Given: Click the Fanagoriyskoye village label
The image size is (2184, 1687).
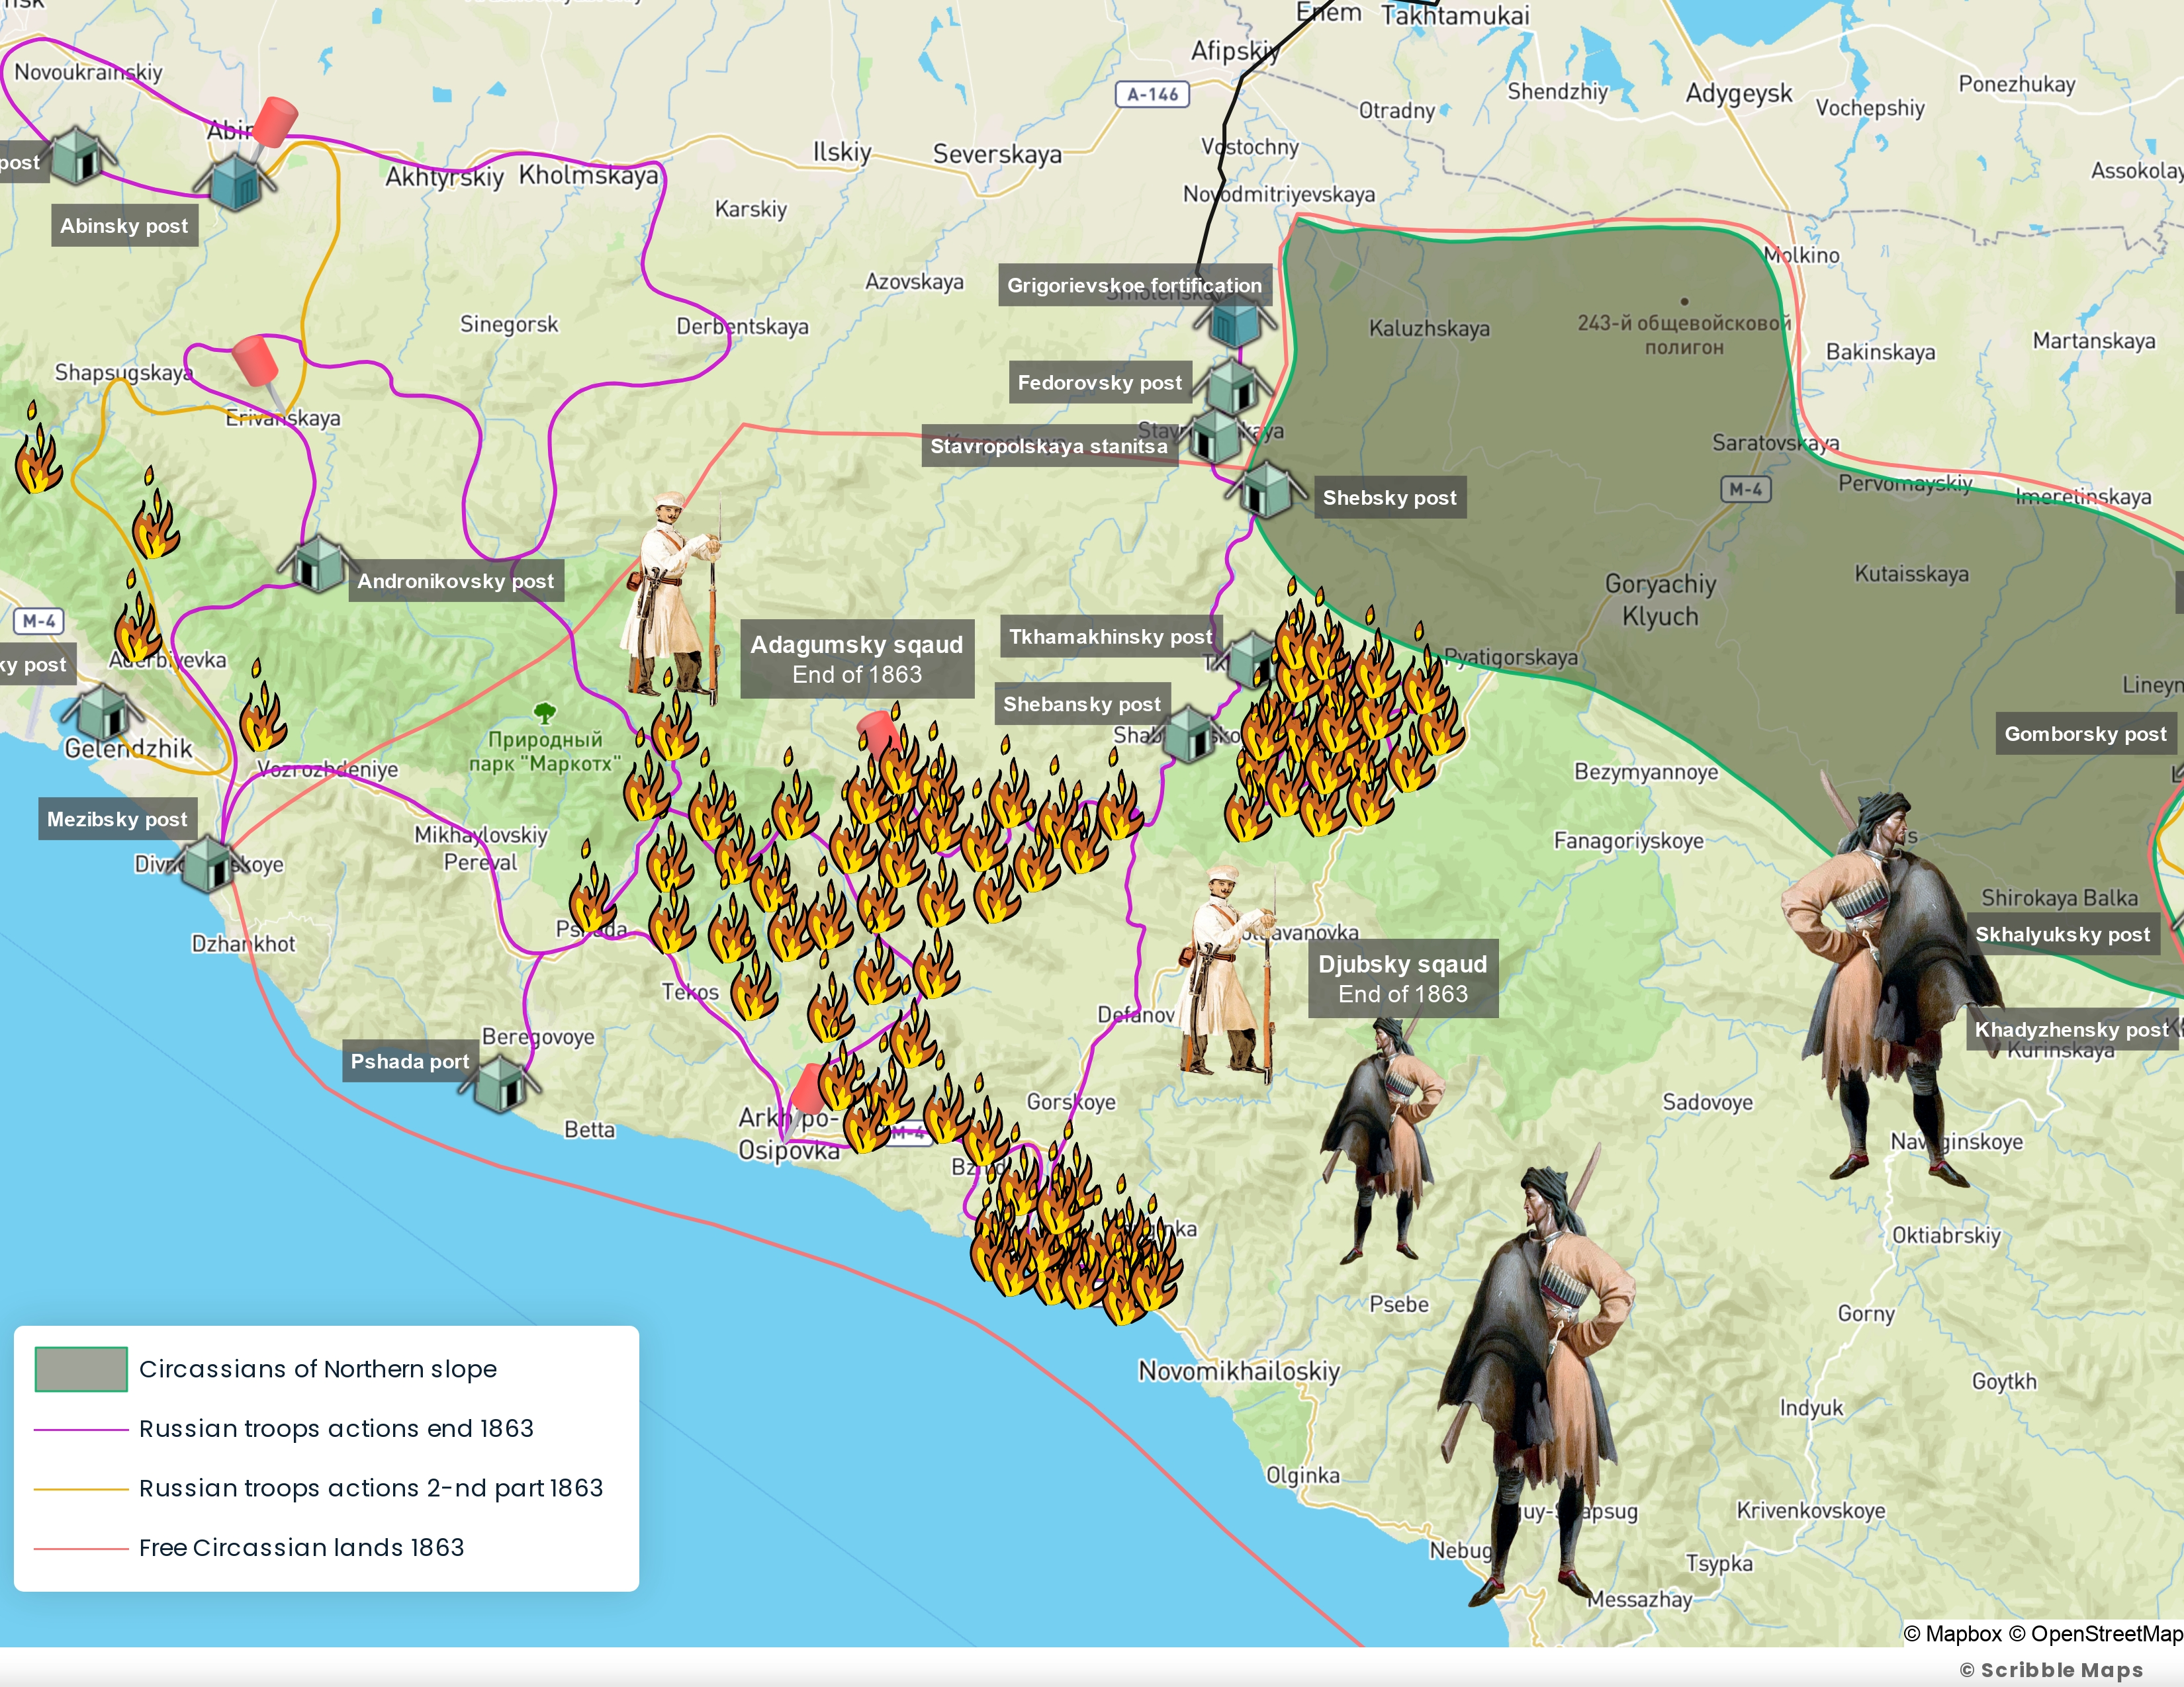Looking at the screenshot, I should [x=1628, y=840].
